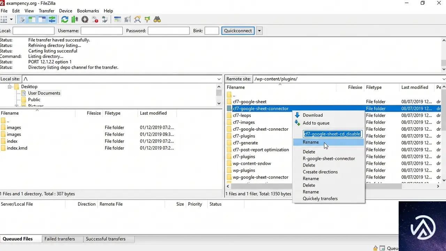Click the blue Download arrow icon
Viewport: 446px width, 251px height.
297,115
